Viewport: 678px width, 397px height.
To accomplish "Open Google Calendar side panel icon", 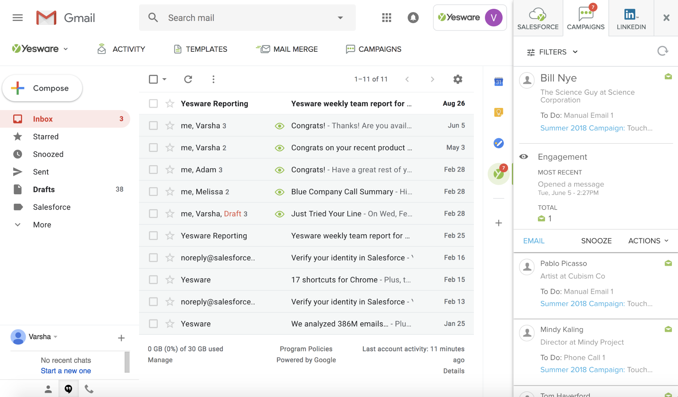I will 498,82.
